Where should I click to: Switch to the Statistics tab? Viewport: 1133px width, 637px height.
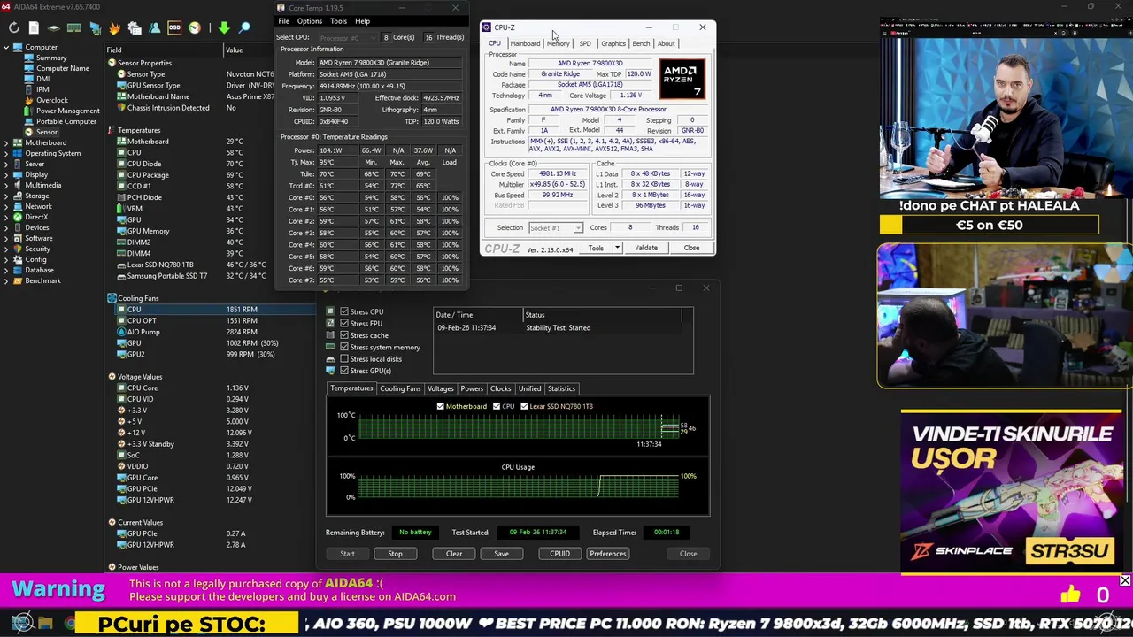(x=561, y=388)
